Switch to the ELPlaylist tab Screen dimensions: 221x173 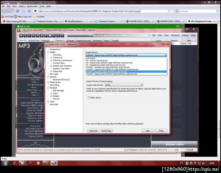70,41
